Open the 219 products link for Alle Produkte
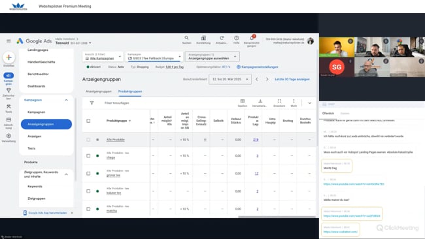This screenshot has height=239, width=425. coord(256,140)
